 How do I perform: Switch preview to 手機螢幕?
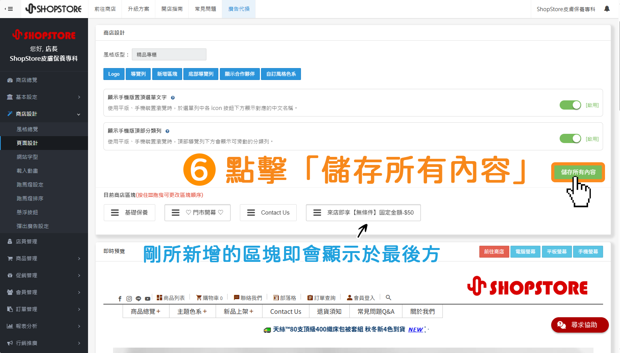tap(588, 251)
